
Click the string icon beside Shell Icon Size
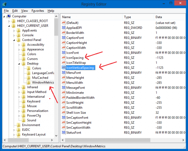click(x=63, y=112)
